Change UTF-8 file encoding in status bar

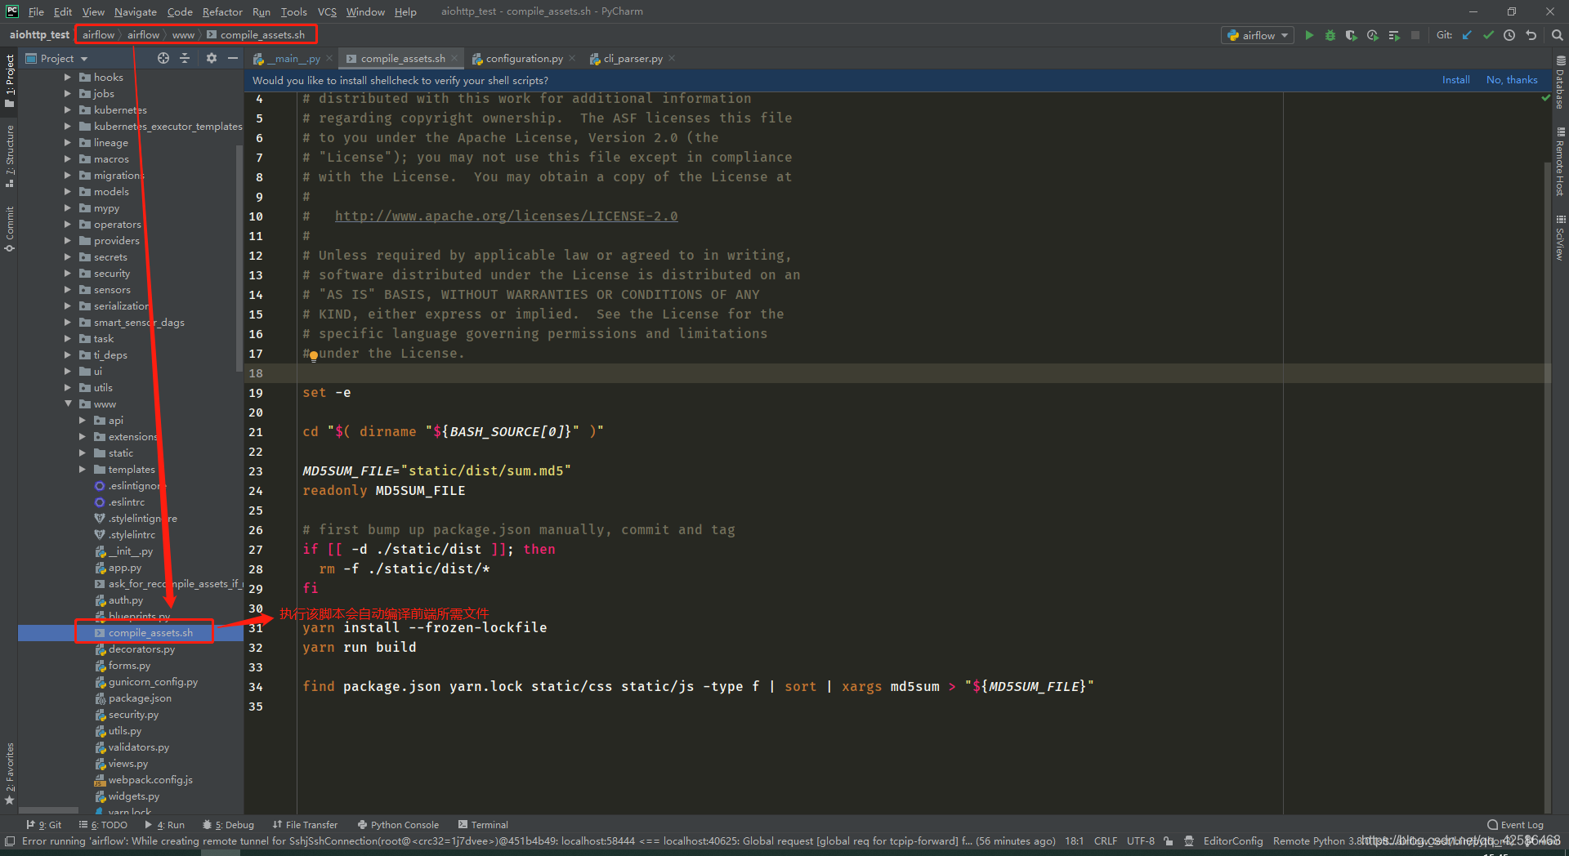click(1141, 840)
